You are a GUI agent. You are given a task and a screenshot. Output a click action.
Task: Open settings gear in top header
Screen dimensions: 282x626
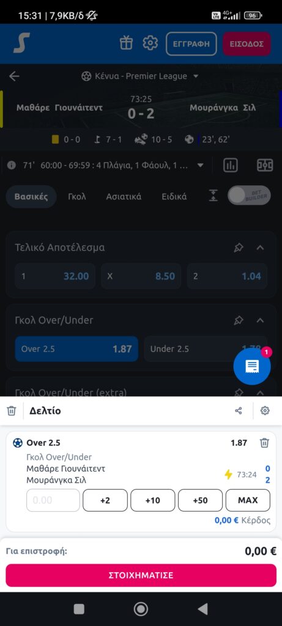tap(150, 43)
